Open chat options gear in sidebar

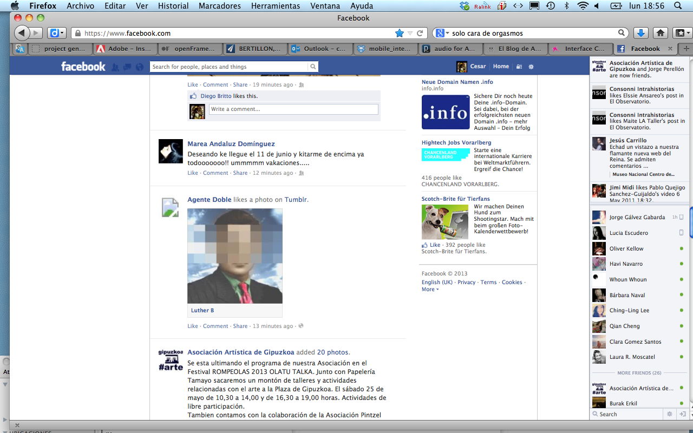[x=670, y=414]
